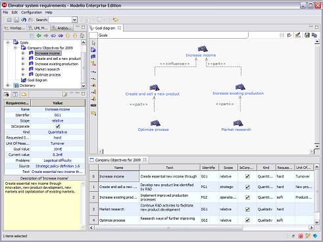The width and height of the screenshot is (323, 242).
Task: Click the Market research goal node icon
Action: tap(238, 123)
